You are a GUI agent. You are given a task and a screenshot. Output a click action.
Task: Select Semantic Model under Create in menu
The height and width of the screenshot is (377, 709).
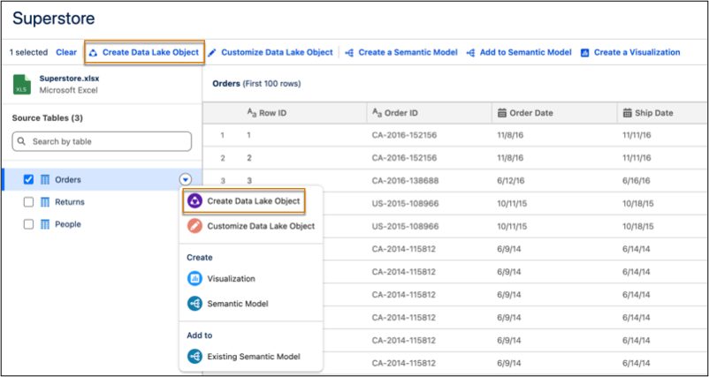point(251,304)
